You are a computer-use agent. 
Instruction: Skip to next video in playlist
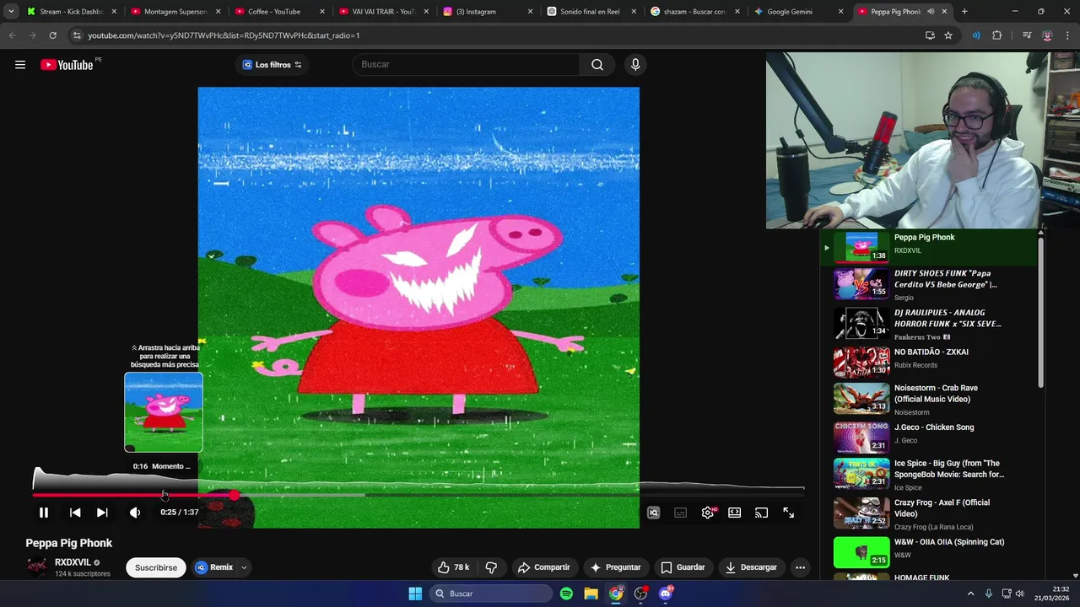pyautogui.click(x=102, y=513)
